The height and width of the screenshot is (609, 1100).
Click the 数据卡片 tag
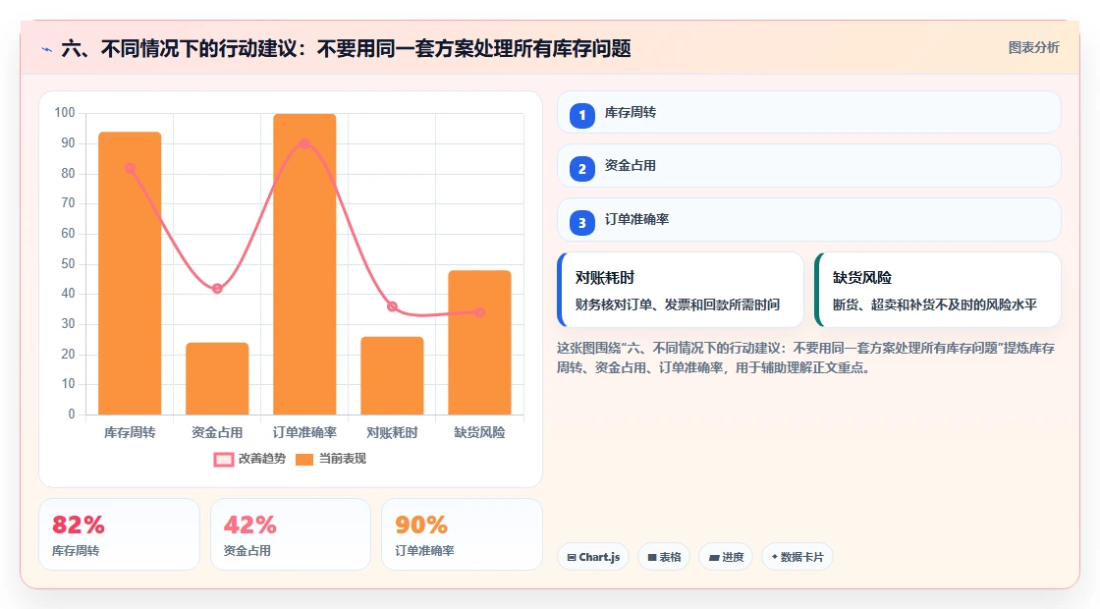(797, 557)
